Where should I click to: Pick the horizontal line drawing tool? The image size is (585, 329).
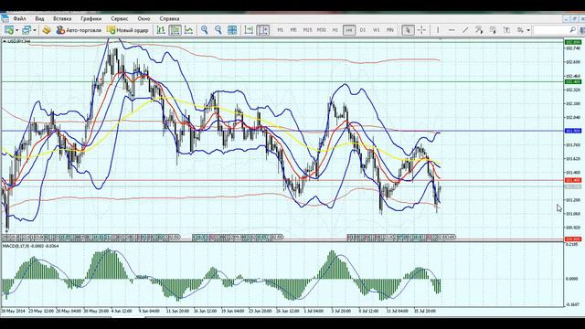pyautogui.click(x=452, y=30)
